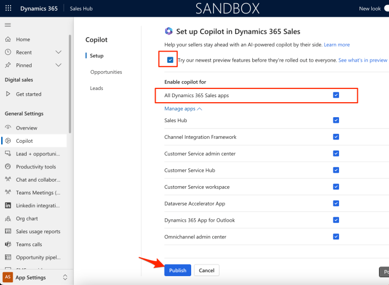
Task: Click the Dynamics 365 title link
Action: click(x=39, y=8)
